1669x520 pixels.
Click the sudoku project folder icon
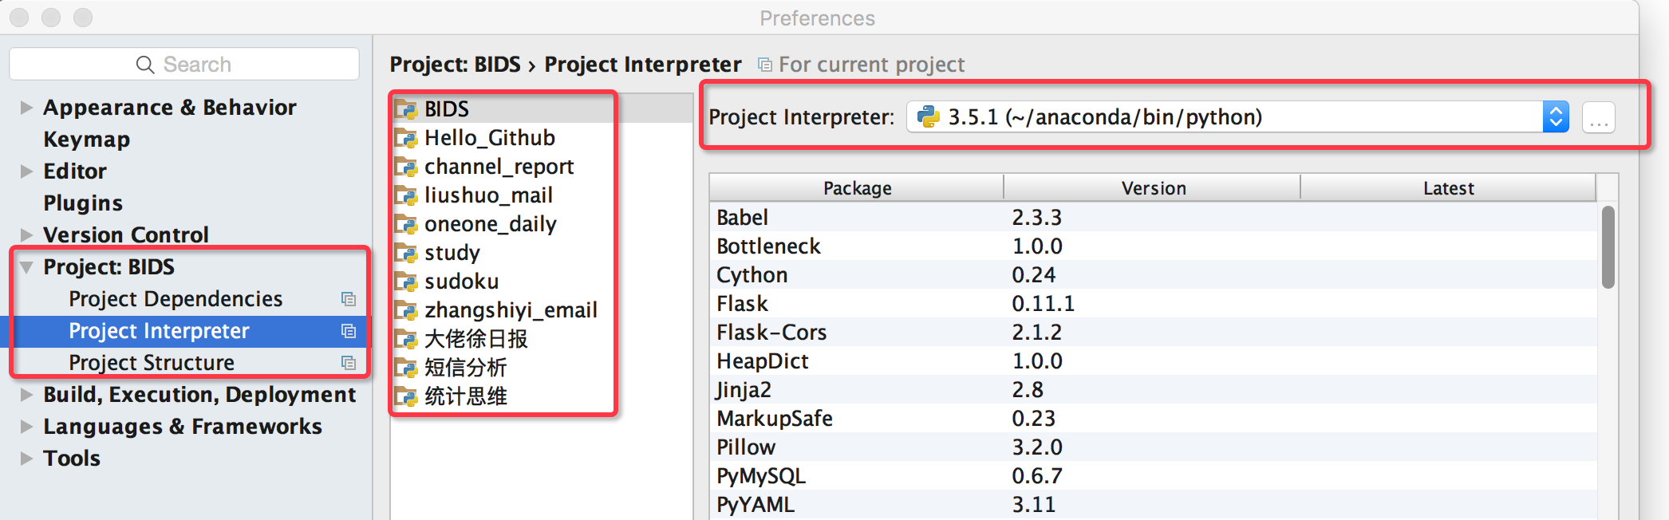(406, 282)
